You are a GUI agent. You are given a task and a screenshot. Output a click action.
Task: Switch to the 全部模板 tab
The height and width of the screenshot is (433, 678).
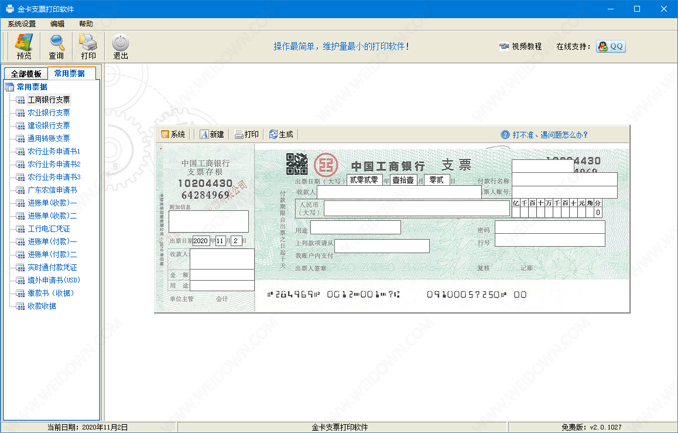point(26,74)
